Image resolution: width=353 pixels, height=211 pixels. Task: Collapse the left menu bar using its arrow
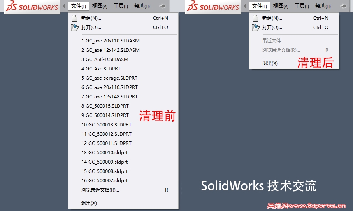click(64, 6)
